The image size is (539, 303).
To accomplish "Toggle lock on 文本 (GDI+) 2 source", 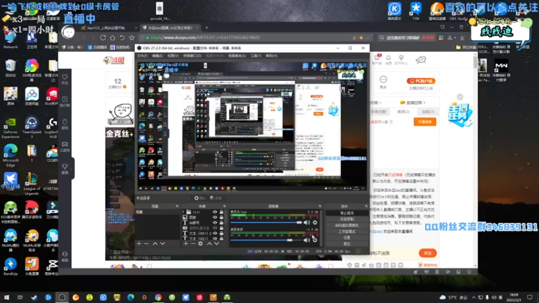I will [222, 233].
